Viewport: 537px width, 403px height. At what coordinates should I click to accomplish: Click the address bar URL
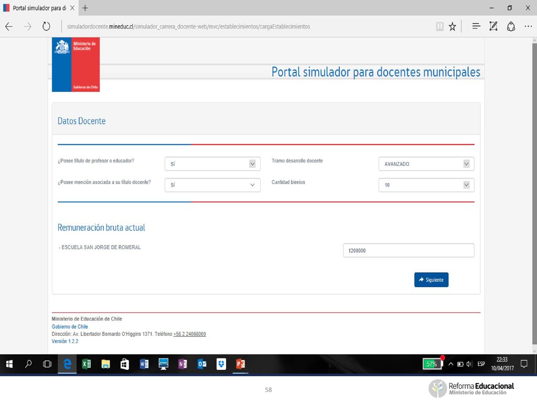point(188,27)
